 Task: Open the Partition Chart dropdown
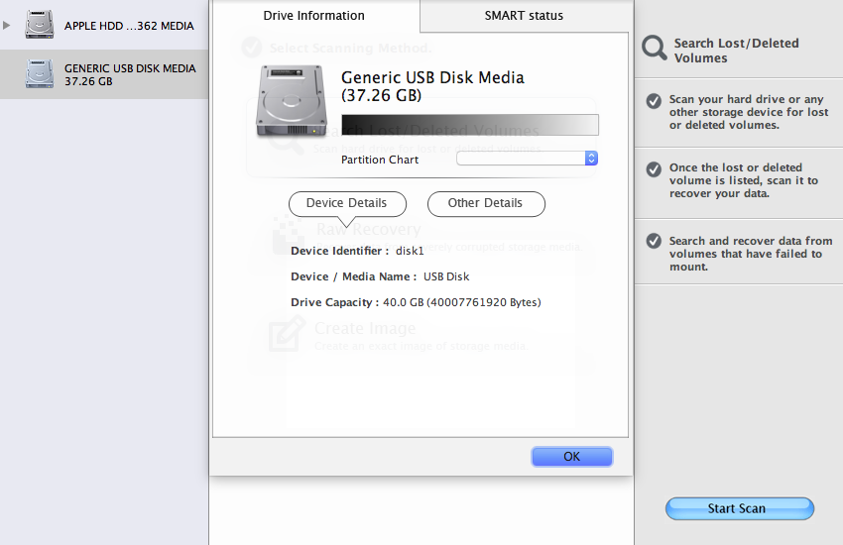(527, 159)
